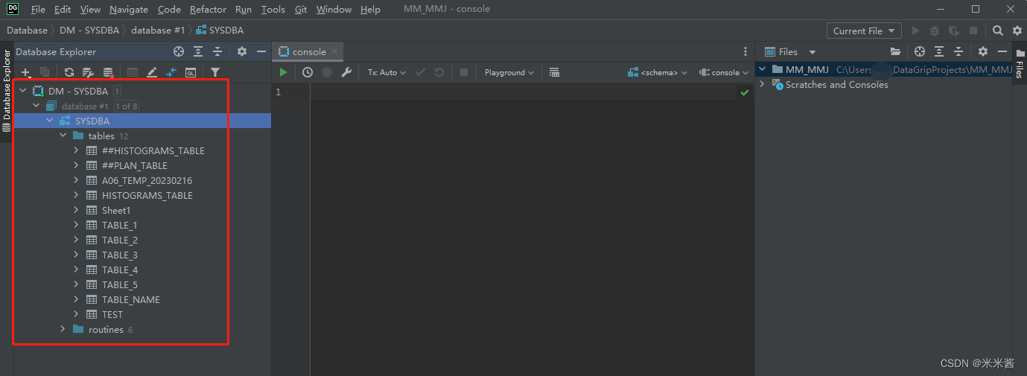Open Browse Query History clock icon
1027x376 pixels.
pyautogui.click(x=308, y=72)
